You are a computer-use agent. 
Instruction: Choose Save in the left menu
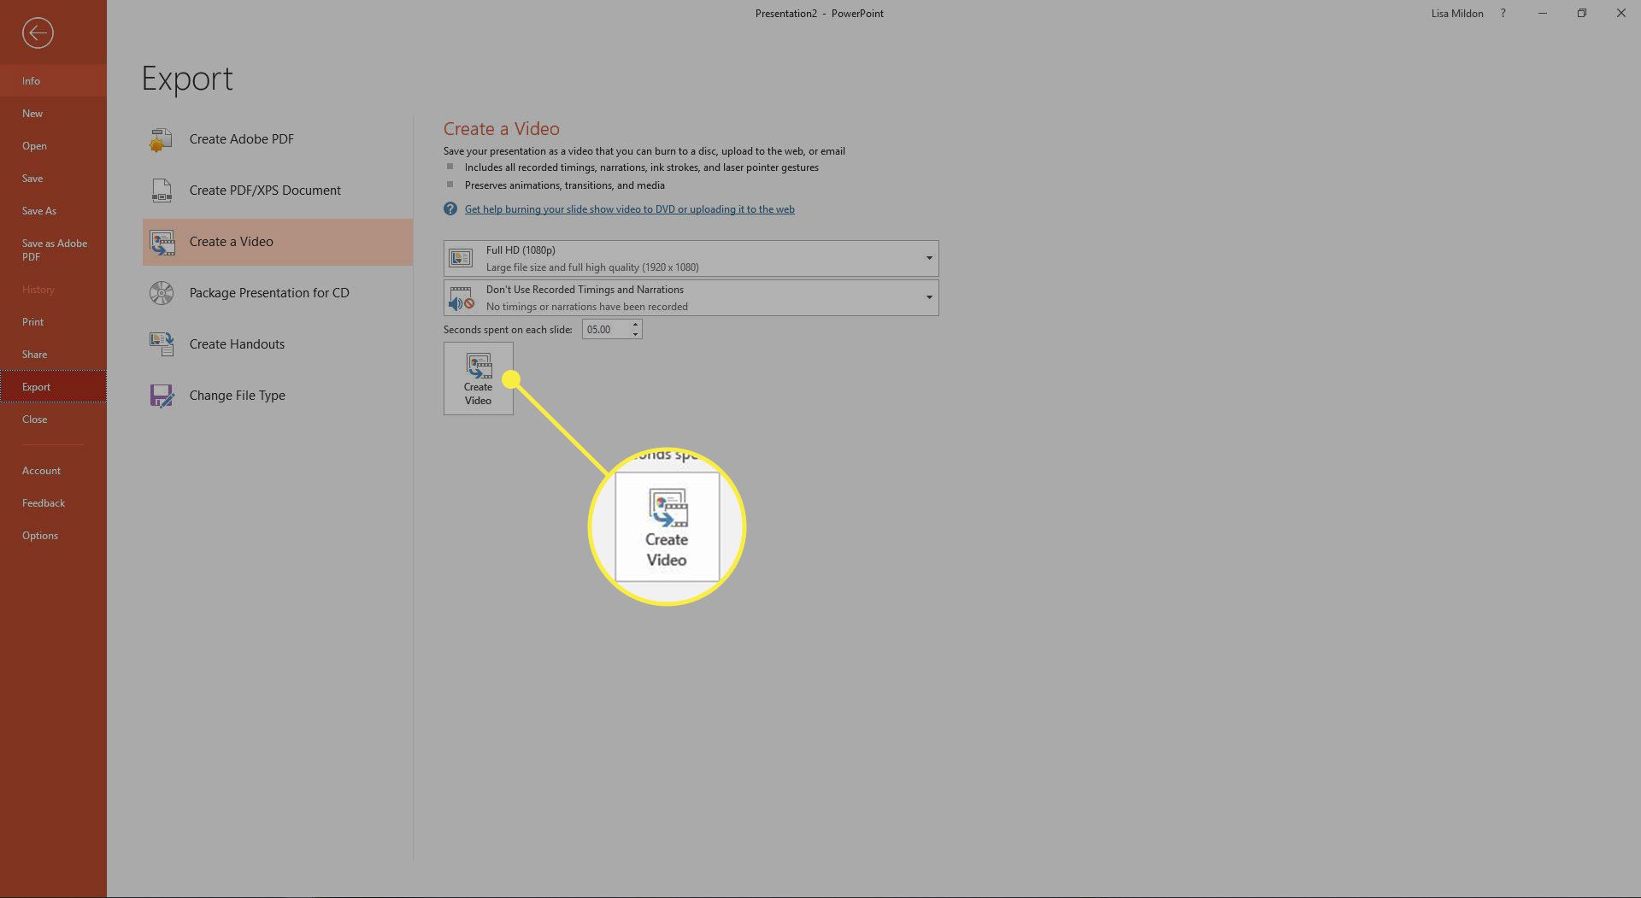[53, 178]
